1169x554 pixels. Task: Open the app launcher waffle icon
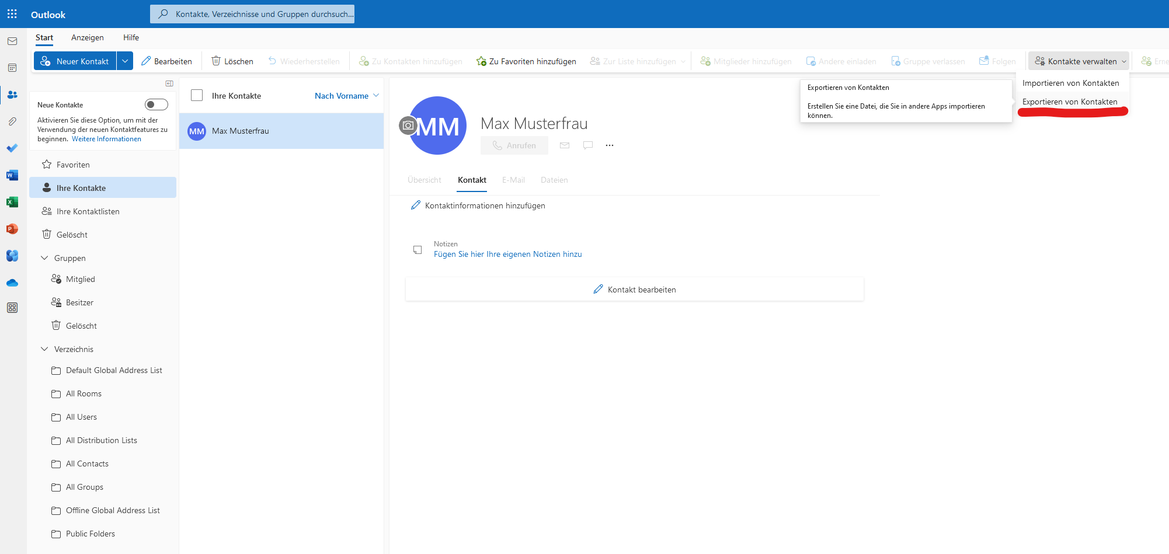tap(12, 14)
